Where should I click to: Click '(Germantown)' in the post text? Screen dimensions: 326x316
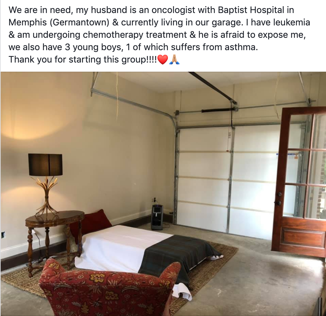(x=79, y=22)
